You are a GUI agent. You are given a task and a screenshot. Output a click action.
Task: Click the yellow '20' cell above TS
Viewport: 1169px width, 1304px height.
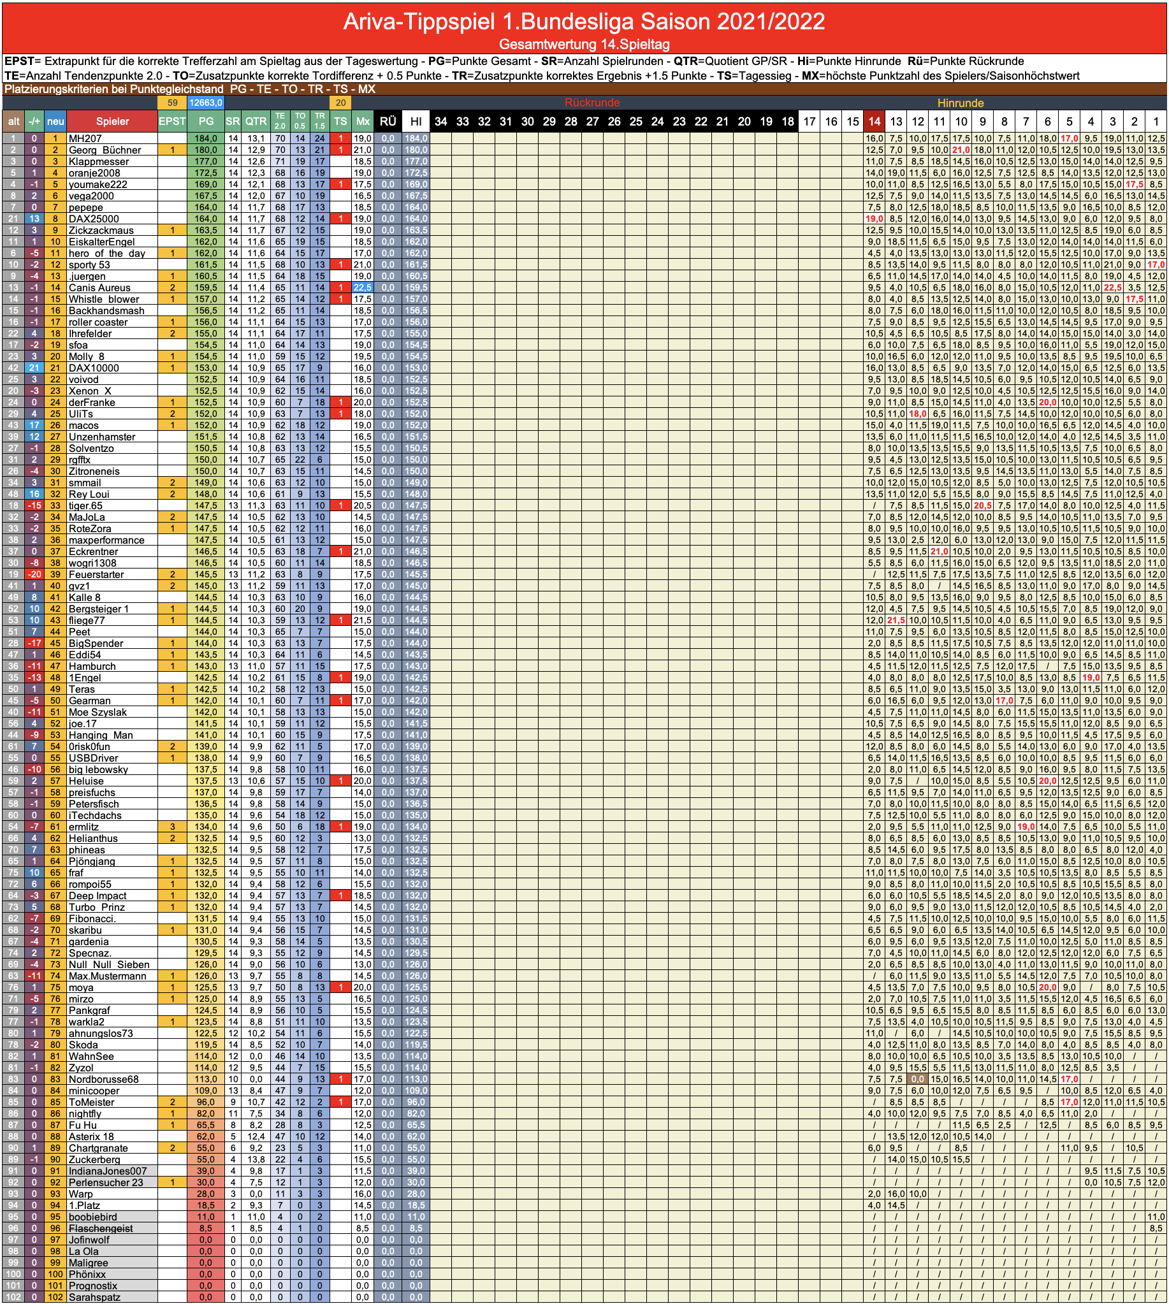[340, 103]
